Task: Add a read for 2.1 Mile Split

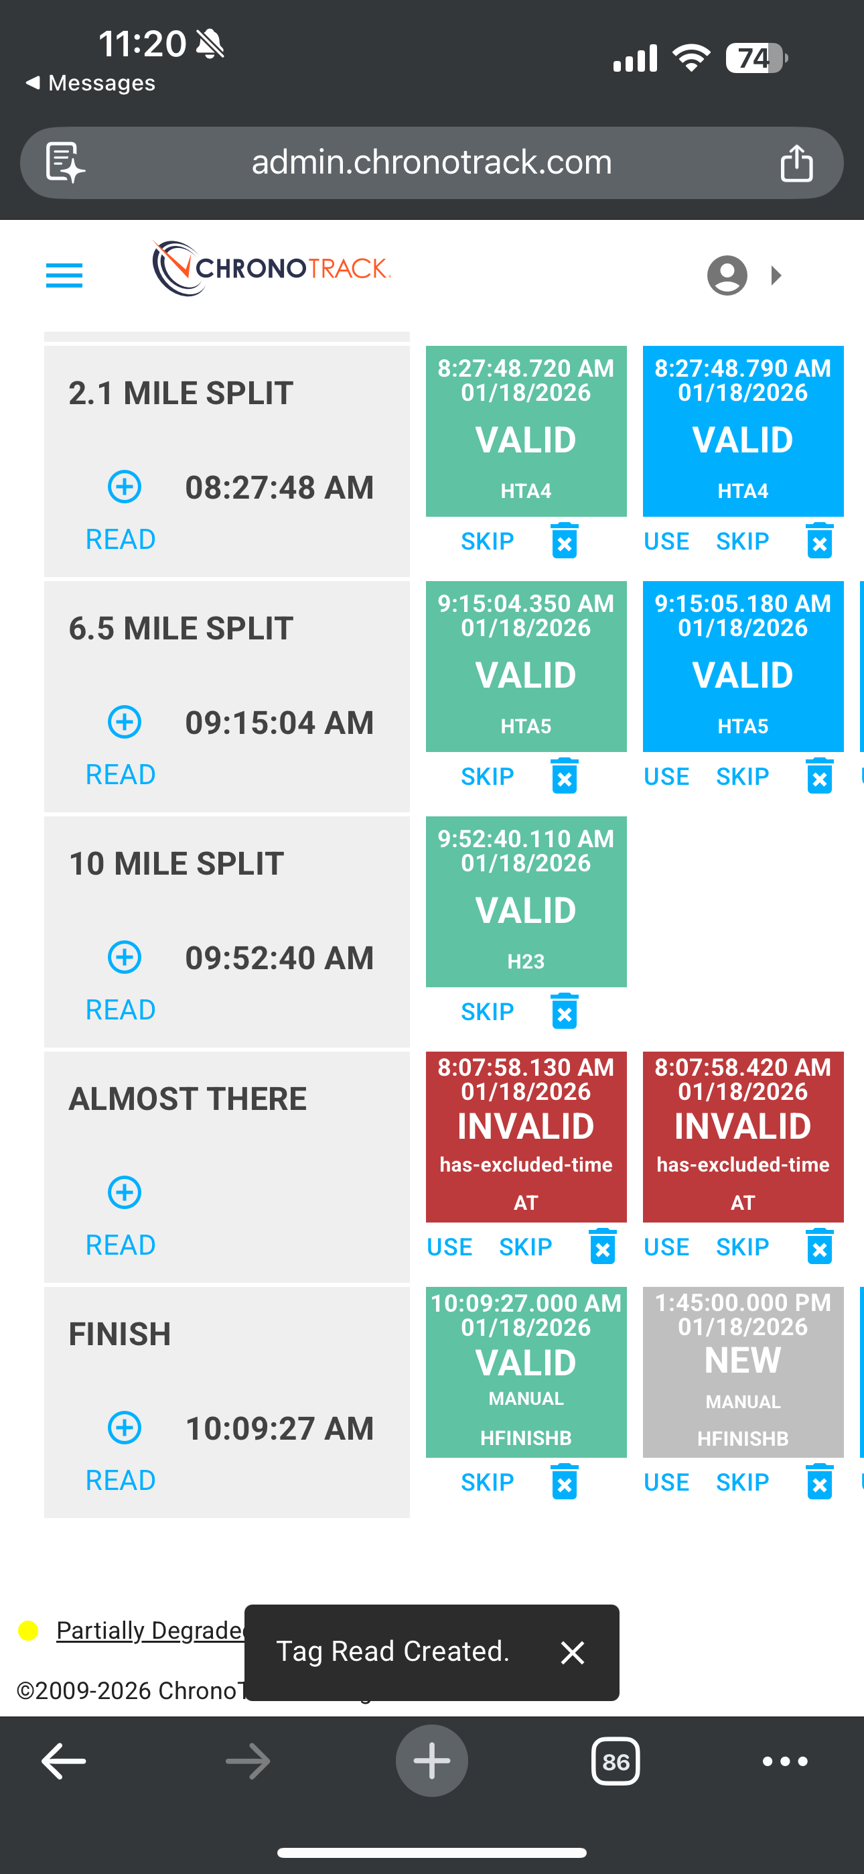Action: coord(125,487)
